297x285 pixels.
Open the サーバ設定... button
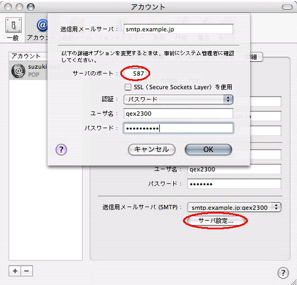point(215,221)
